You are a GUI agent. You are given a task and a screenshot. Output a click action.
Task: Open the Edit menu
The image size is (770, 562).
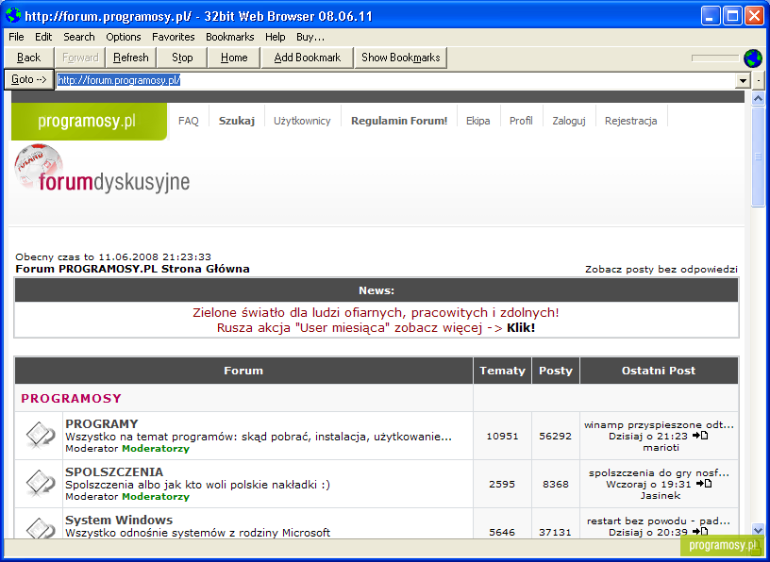(x=43, y=37)
